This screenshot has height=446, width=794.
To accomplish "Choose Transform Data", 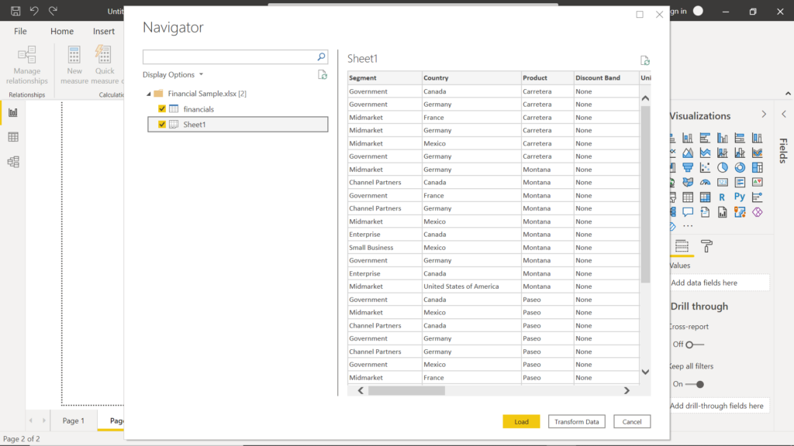I will [576, 421].
